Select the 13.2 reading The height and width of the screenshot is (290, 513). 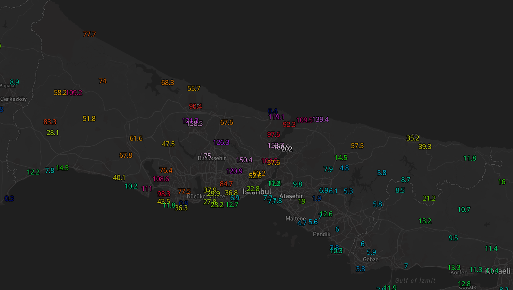pos(425,221)
